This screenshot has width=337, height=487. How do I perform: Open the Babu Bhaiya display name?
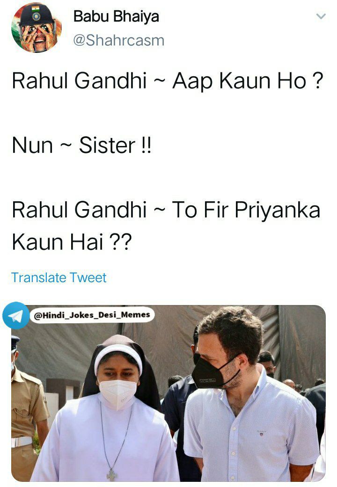[x=116, y=16]
